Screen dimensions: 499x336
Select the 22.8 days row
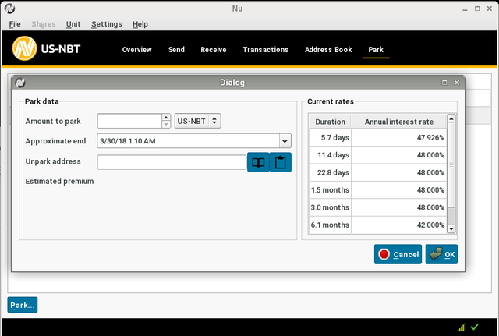tap(377, 172)
